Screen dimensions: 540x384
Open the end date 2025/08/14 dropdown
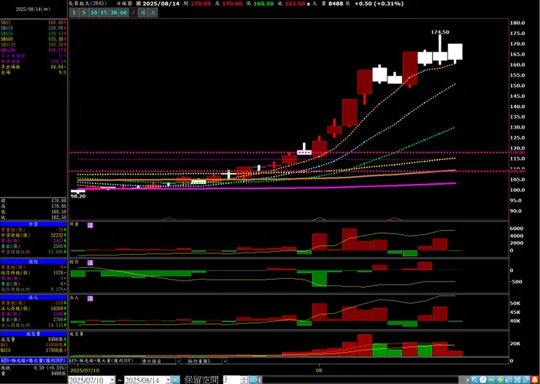(168, 380)
